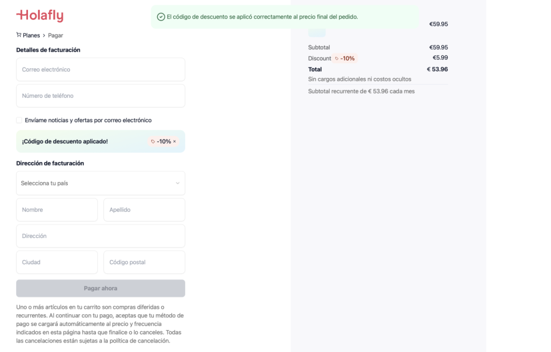Remove the discount code via the × icon
The image size is (551, 352).
coord(174,141)
